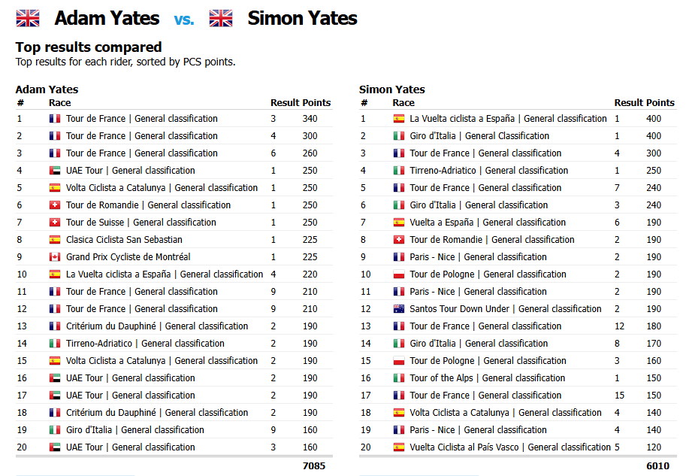
Task: Click the Swiss flag beside Tour de Suisse
Action: 53,222
